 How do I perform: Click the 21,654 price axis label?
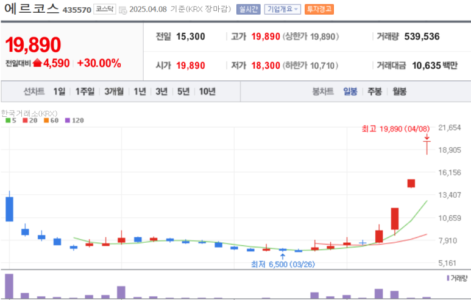pos(450,128)
